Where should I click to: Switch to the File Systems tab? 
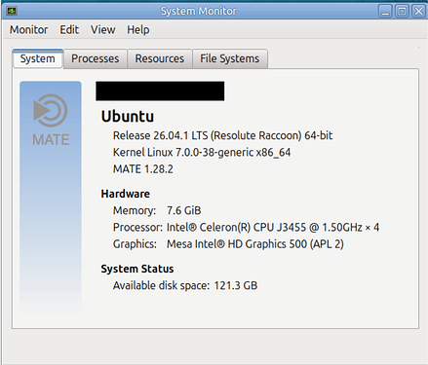(230, 58)
